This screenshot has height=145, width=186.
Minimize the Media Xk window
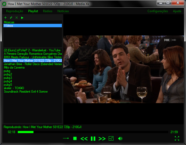point(161,3)
